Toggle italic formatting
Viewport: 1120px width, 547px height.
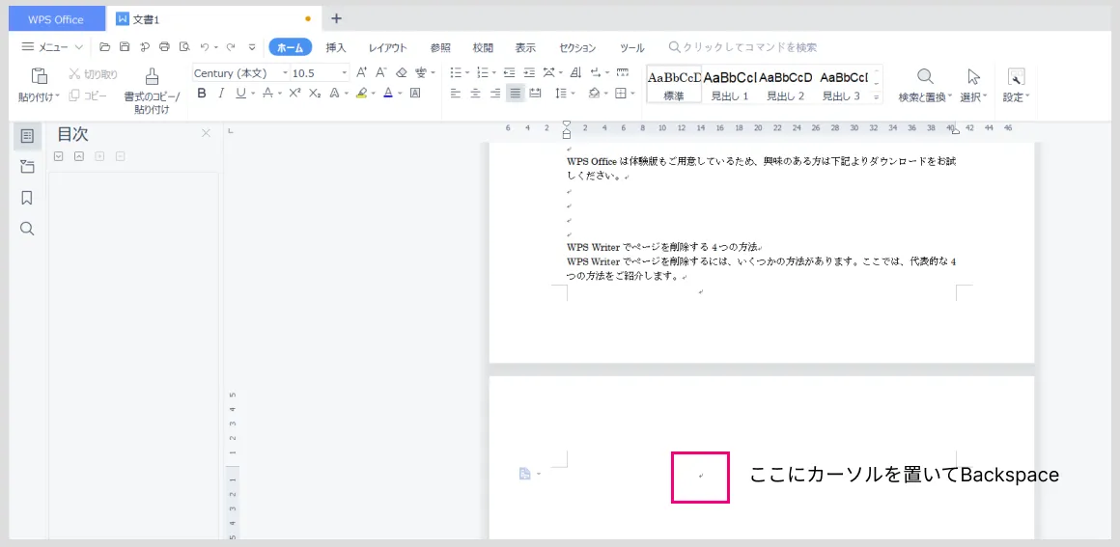[x=221, y=93]
